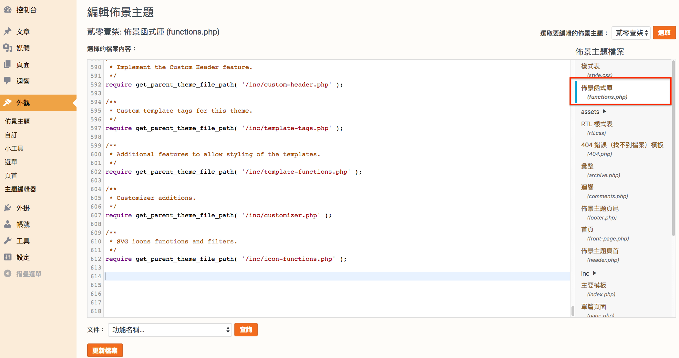This screenshot has height=358, width=679.
Task: Click the orange 選取 button
Action: click(x=664, y=33)
